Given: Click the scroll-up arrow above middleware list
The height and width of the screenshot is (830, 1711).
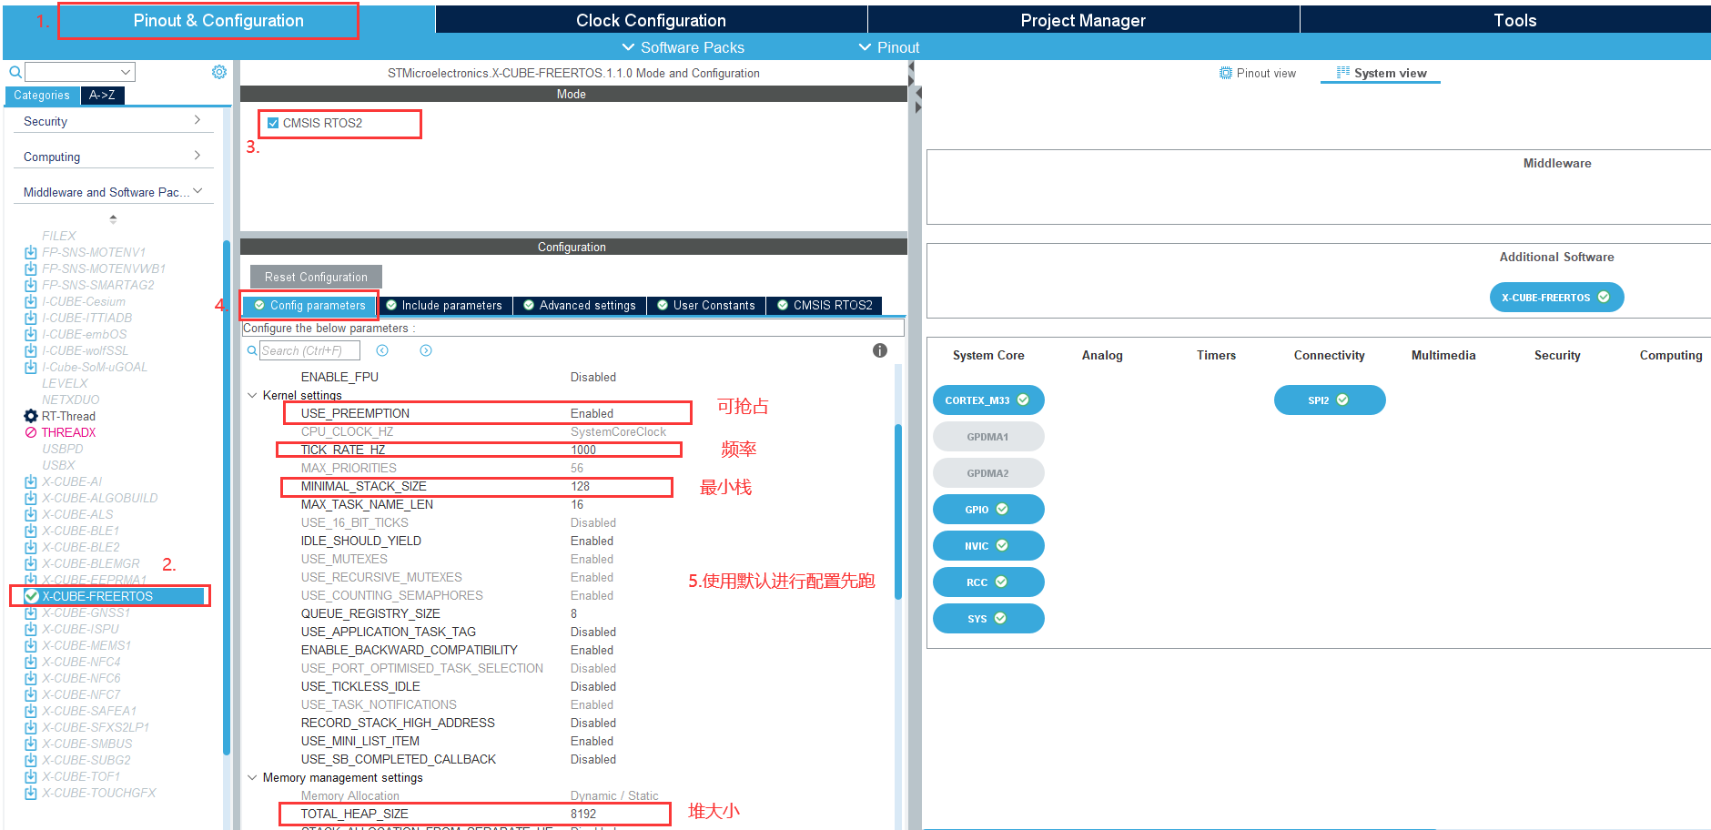Looking at the screenshot, I should click(113, 218).
